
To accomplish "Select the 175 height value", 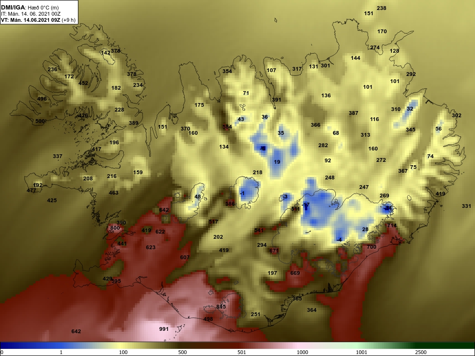I will [199, 105].
